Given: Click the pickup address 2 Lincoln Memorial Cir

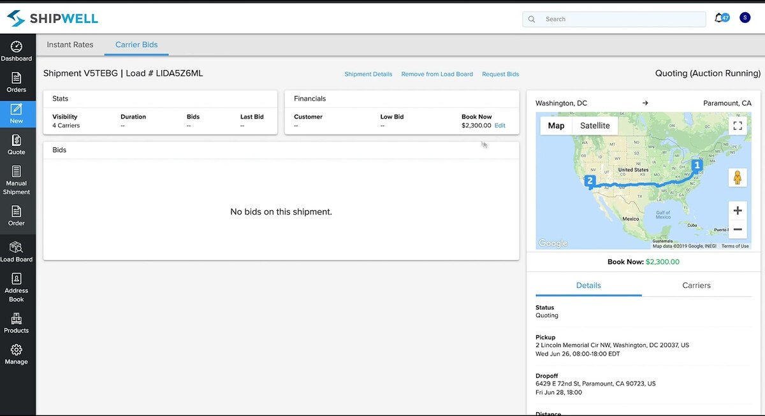Looking at the screenshot, I should (612, 345).
